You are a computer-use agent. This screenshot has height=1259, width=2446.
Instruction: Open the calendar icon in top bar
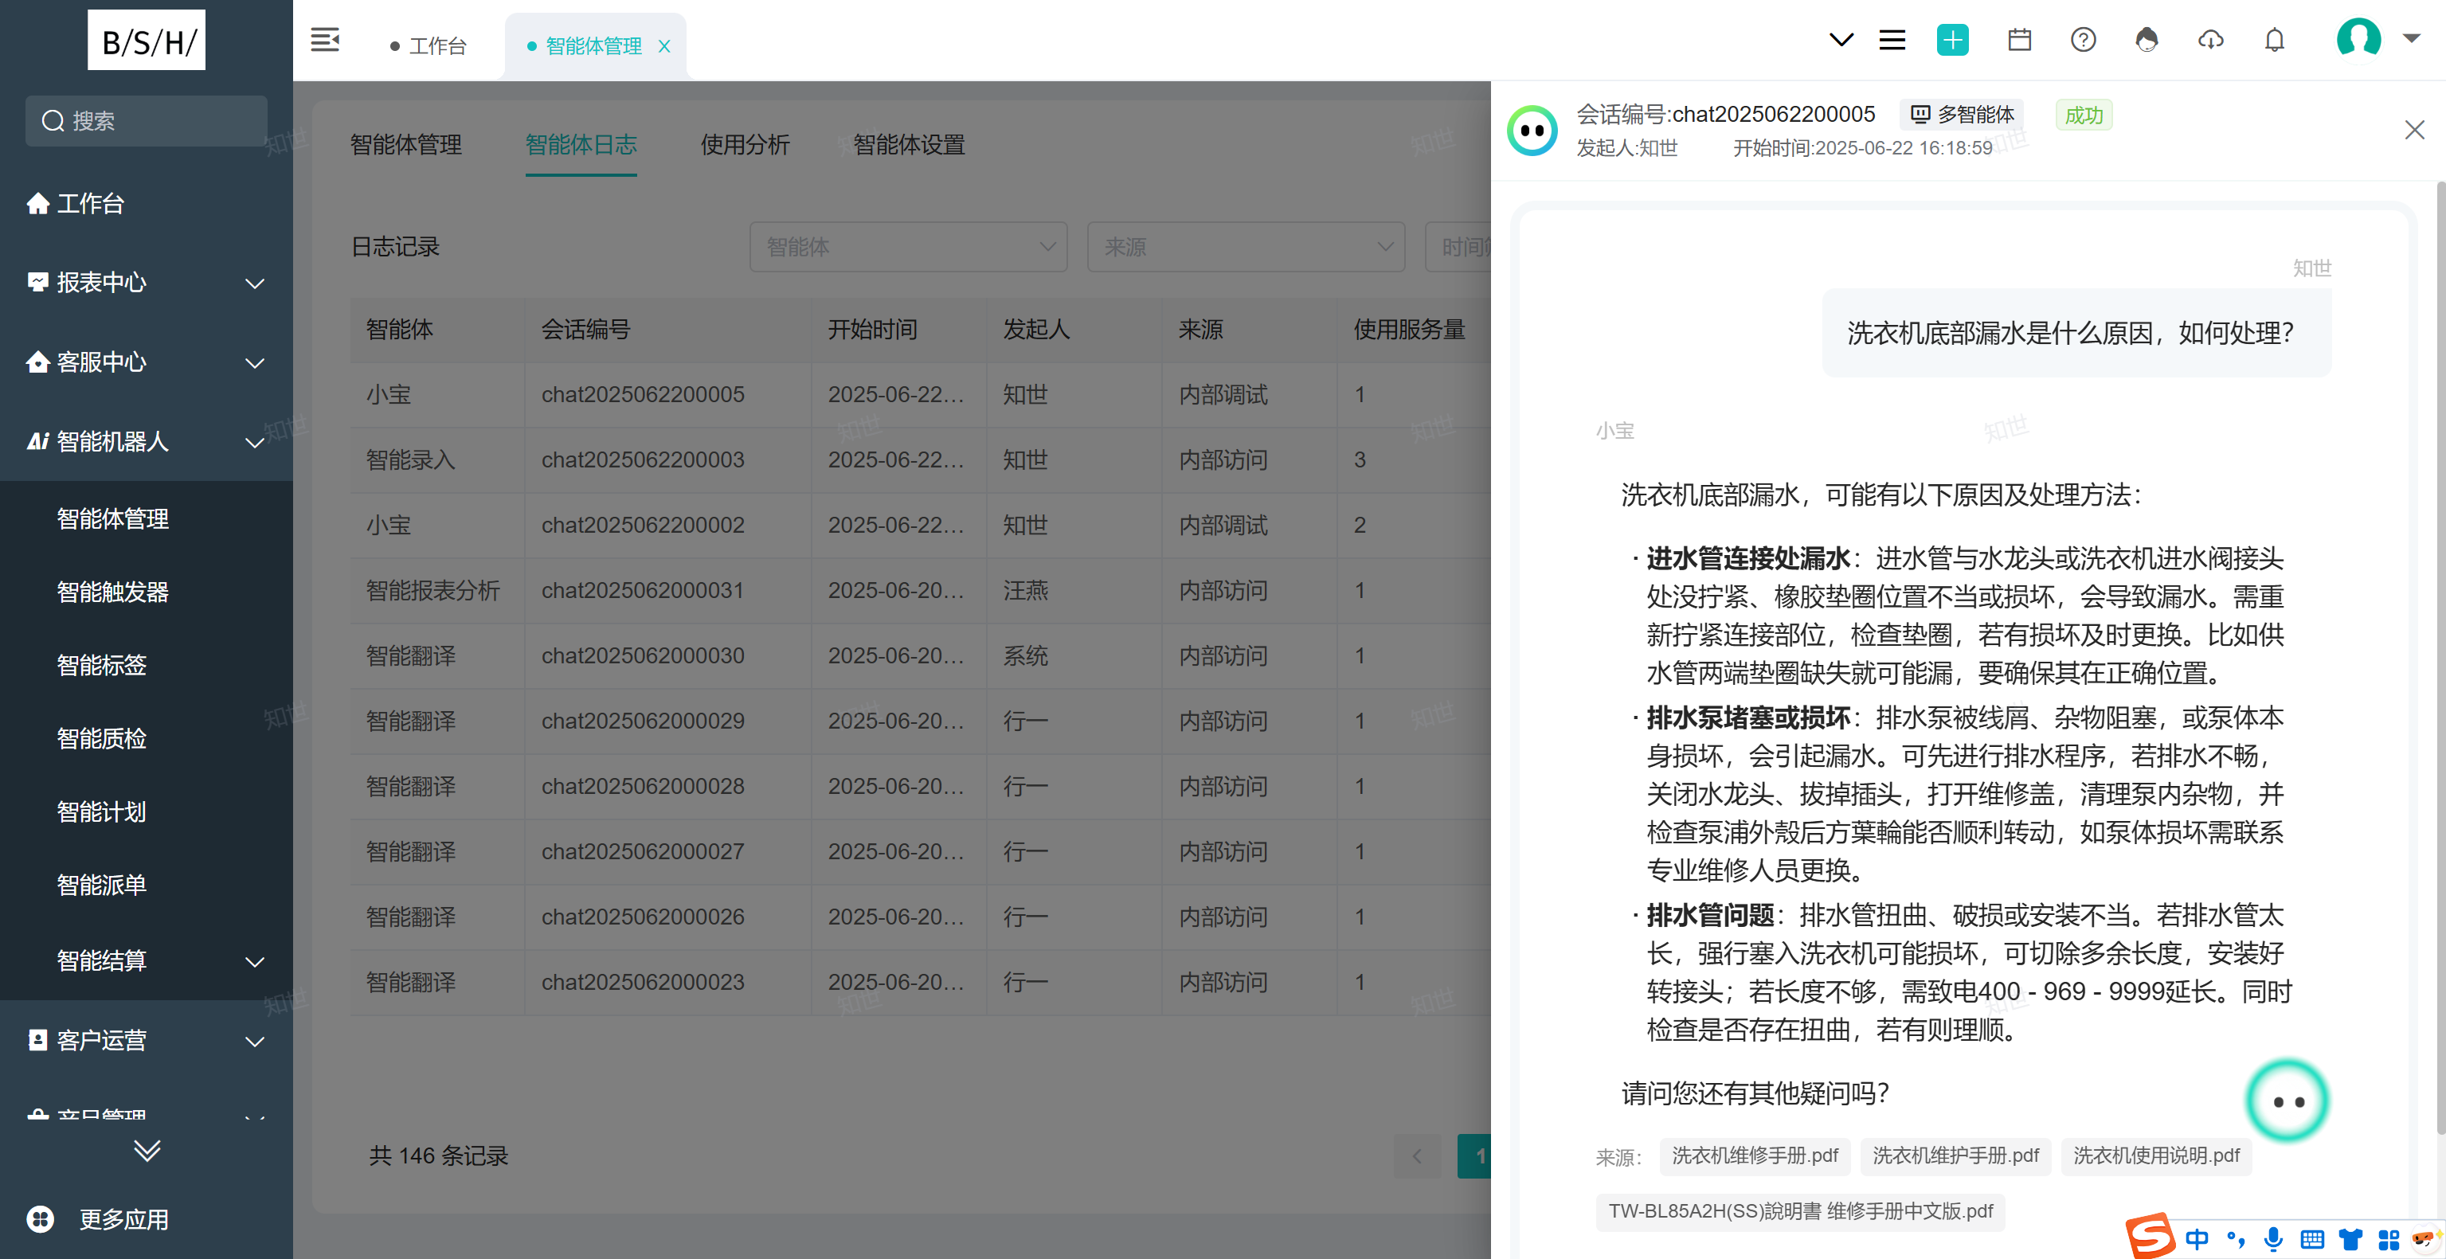(x=2020, y=40)
